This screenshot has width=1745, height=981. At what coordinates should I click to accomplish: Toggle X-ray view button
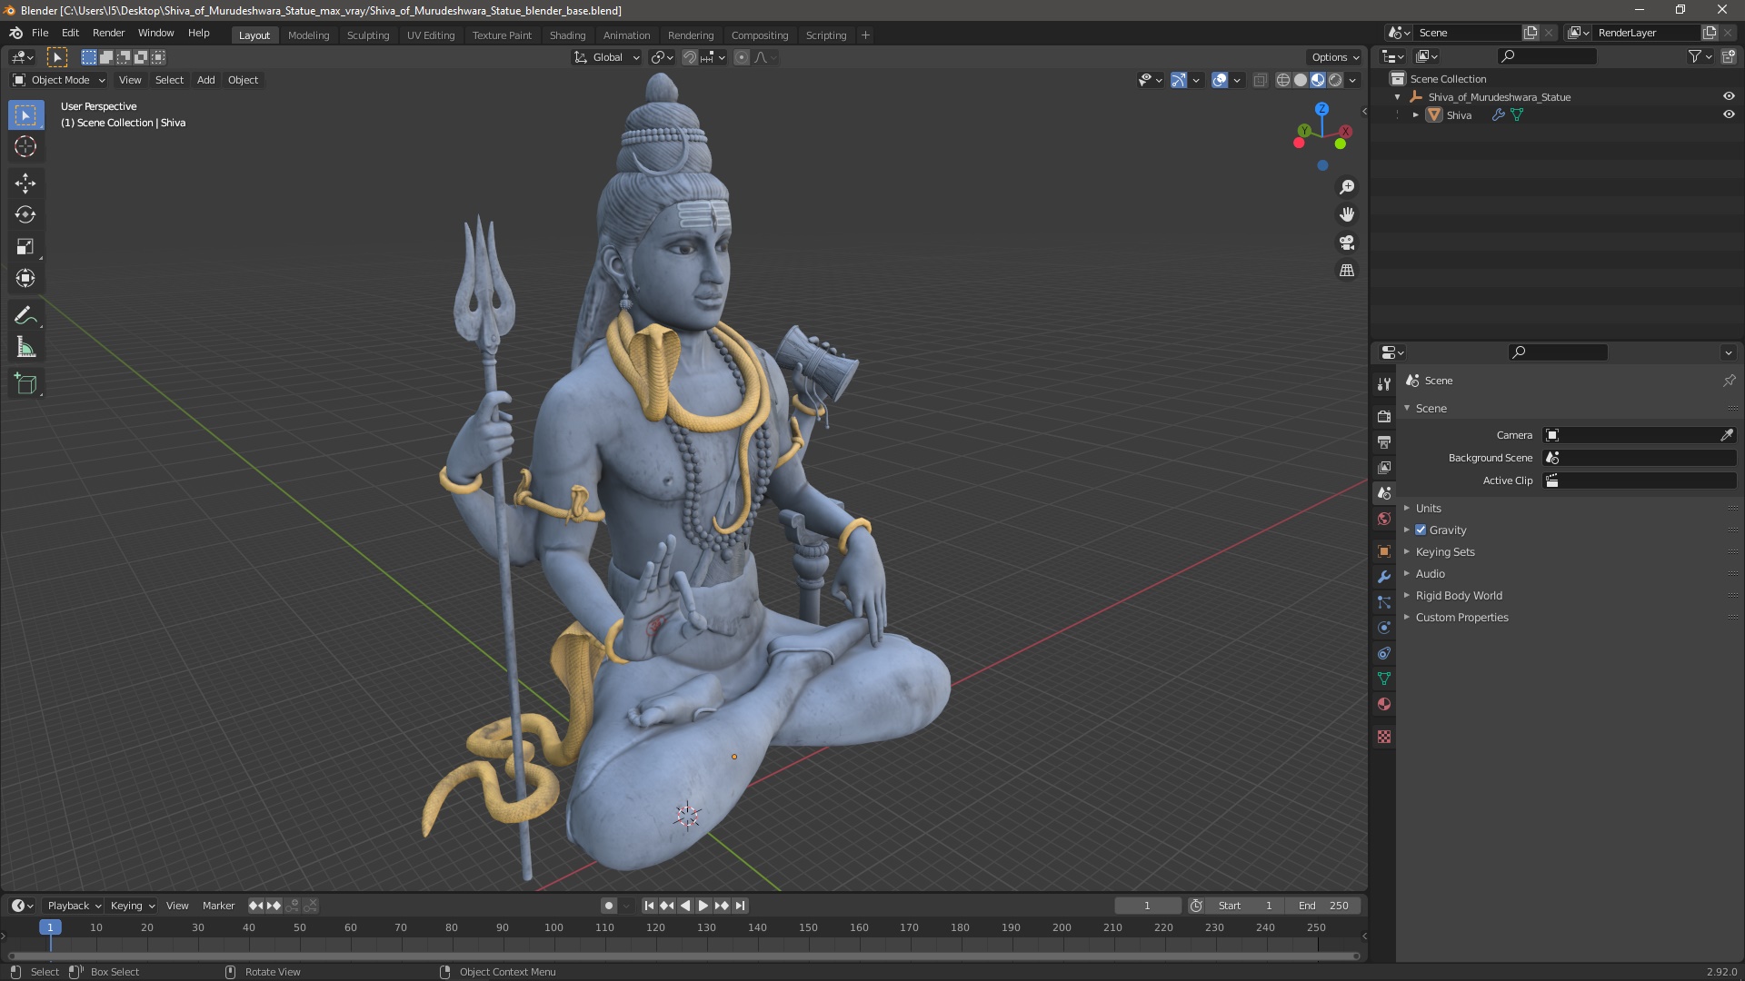(1260, 80)
